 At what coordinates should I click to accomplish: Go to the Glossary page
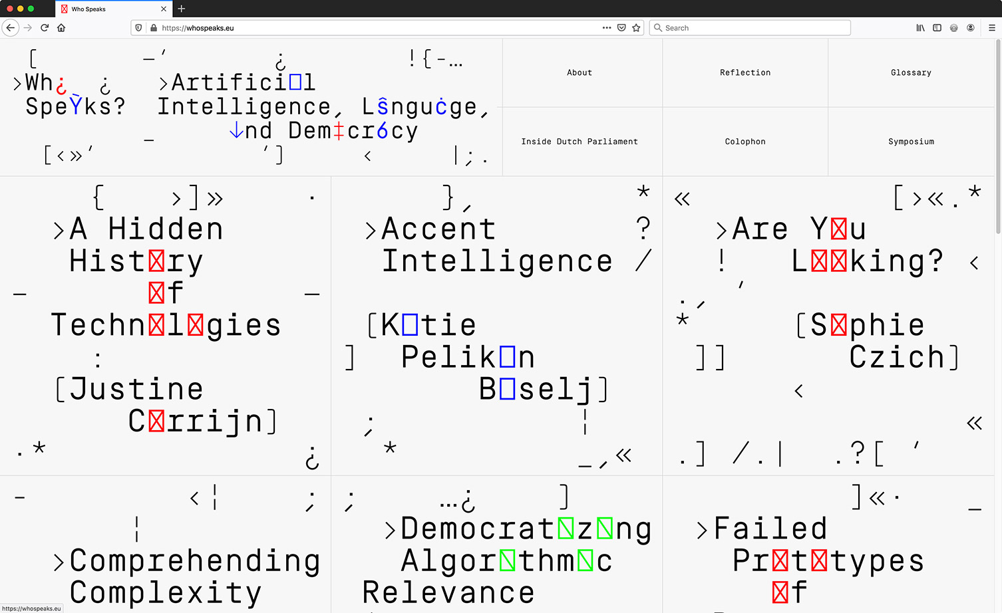point(911,72)
